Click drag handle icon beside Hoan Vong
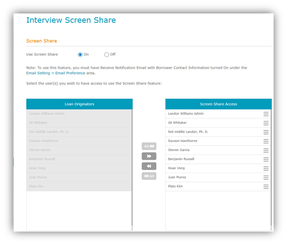Viewport: 287px width, 245px height. 266,169
